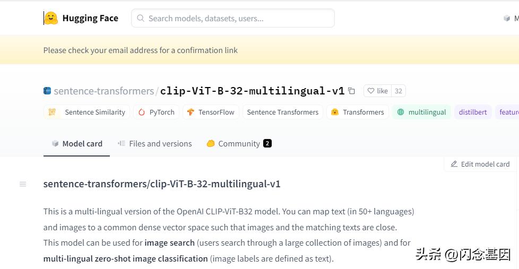Open the table of contents hamburger icon
Viewport: 519px width, 269px height.
point(23,184)
